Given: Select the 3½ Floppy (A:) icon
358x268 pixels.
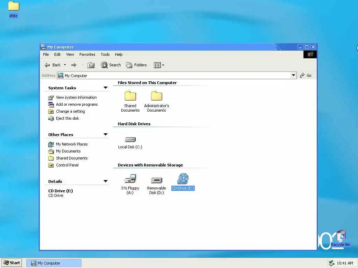Looking at the screenshot, I should [130, 179].
